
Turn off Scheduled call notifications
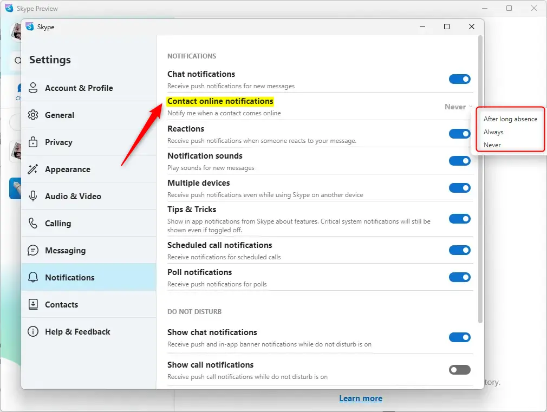click(x=459, y=250)
